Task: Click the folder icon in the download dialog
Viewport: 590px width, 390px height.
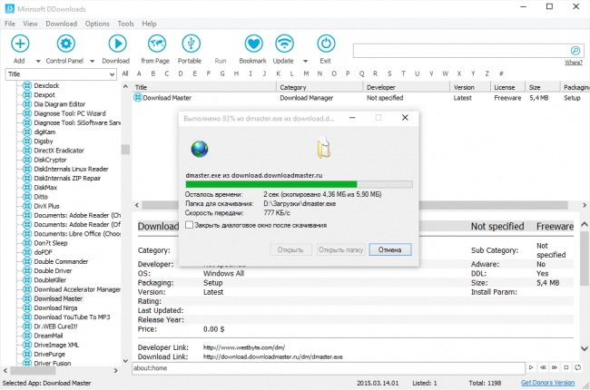Action: coord(324,148)
